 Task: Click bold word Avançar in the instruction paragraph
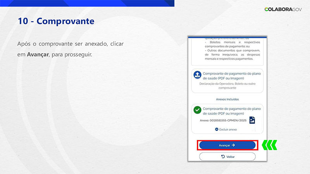pos(38,55)
